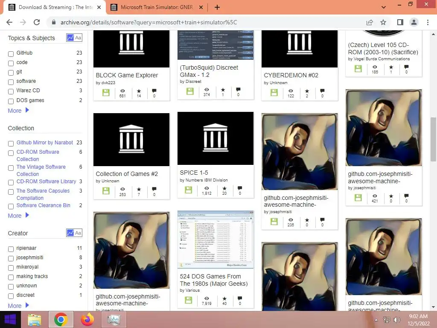Check the code topic filter
Screen dimensions: 437x328
pos(11,63)
